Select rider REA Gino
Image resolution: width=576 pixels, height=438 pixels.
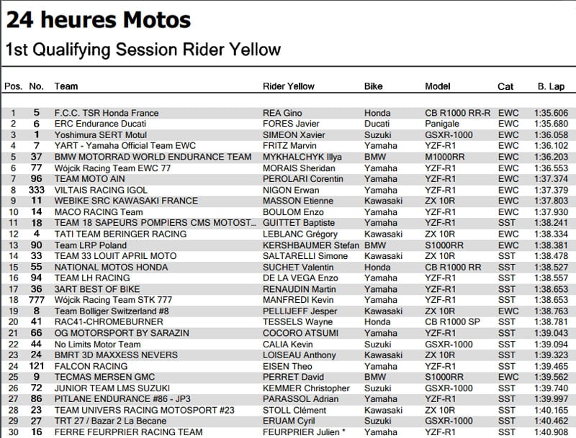pyautogui.click(x=282, y=113)
